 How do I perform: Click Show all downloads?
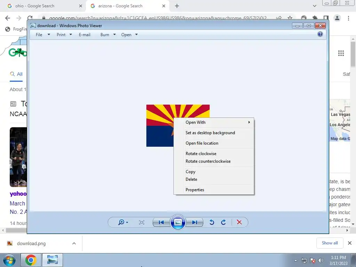(330, 243)
